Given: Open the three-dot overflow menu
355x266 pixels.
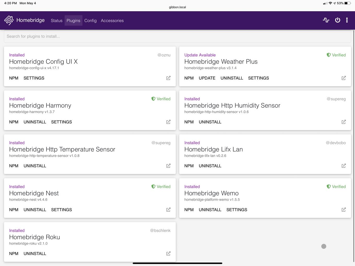Looking at the screenshot, I should coord(347,20).
